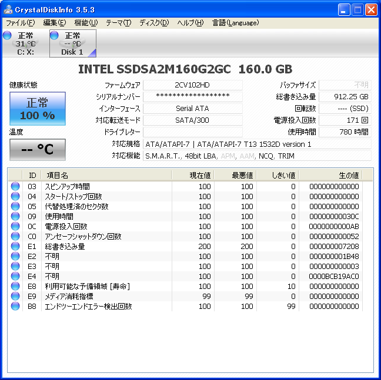Click the 対応機能 features field
This screenshot has width=381, height=380.
click(x=257, y=156)
